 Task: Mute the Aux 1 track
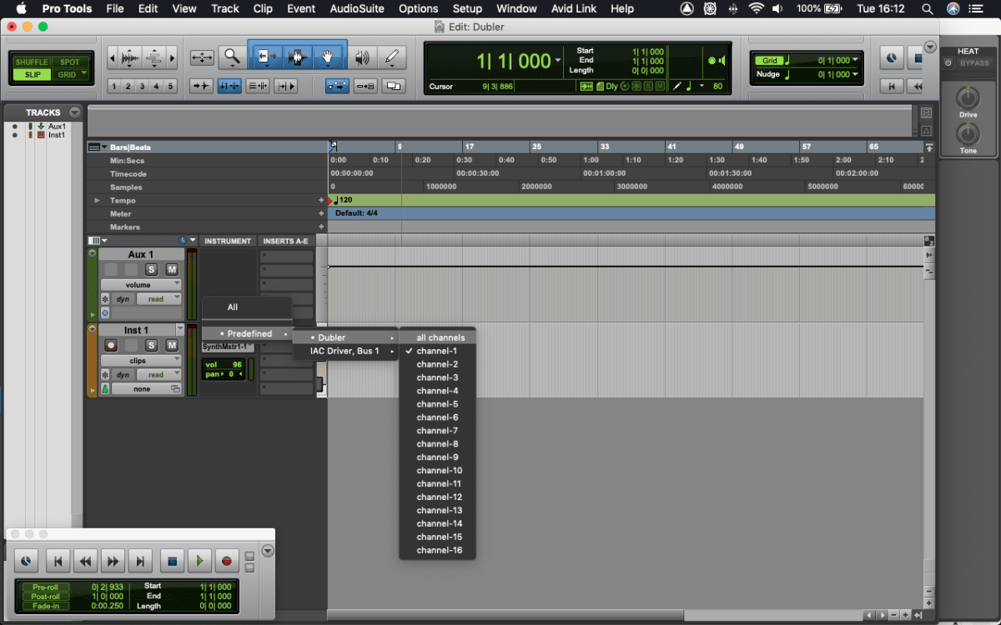click(x=172, y=269)
